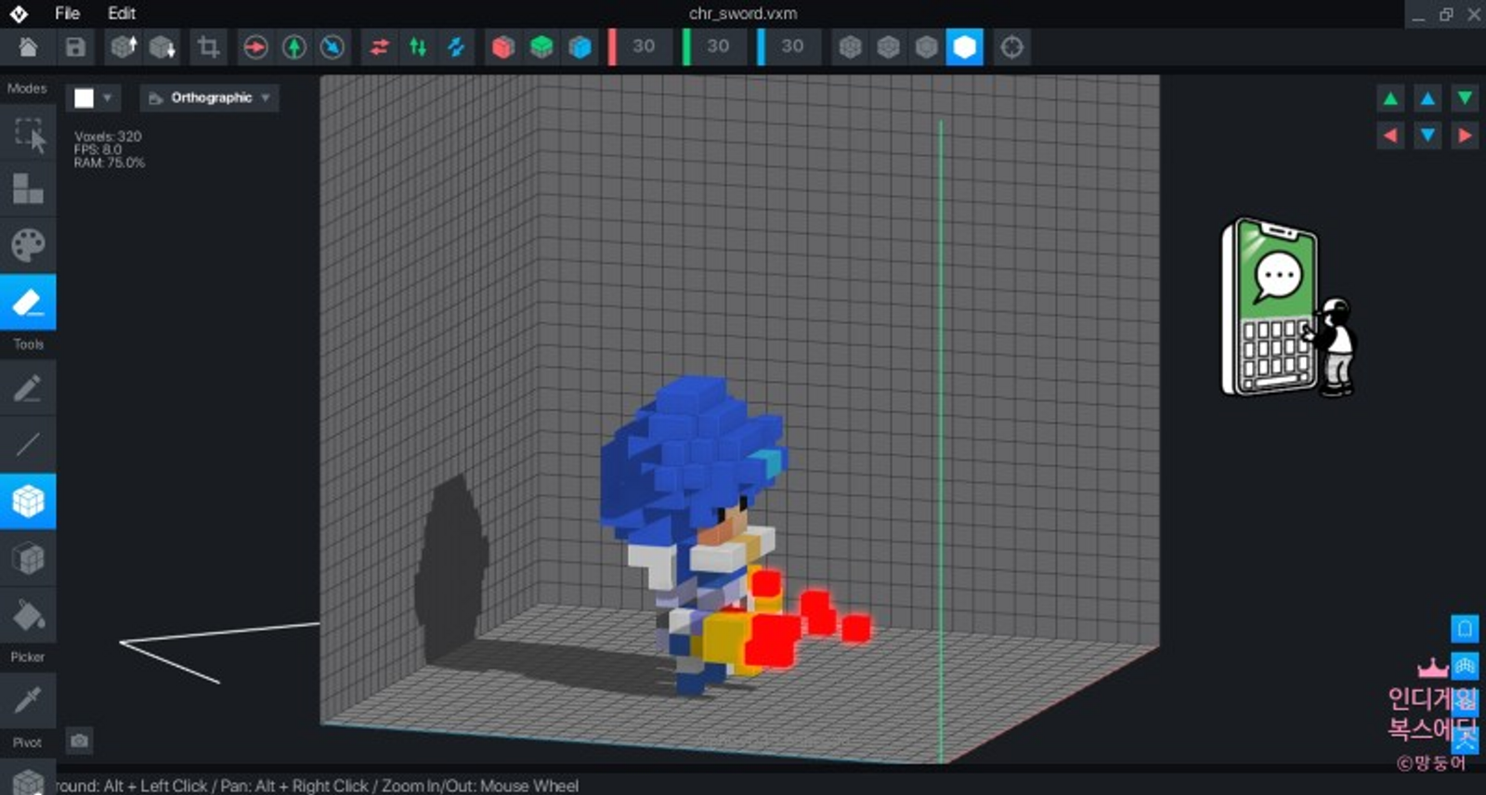Click the red X-axis arrow icon
Image resolution: width=1486 pixels, height=795 pixels.
255,47
